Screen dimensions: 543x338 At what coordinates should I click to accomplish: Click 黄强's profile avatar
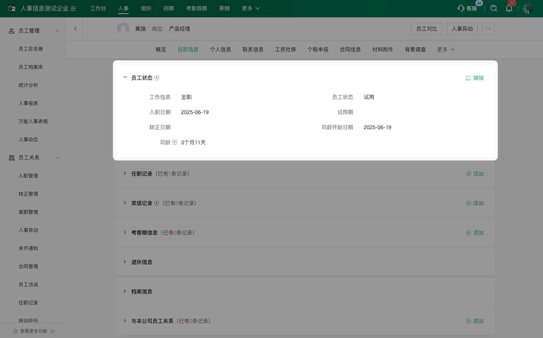(x=123, y=29)
